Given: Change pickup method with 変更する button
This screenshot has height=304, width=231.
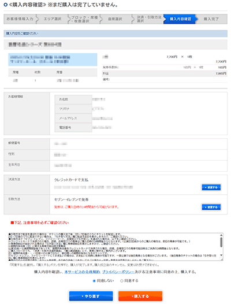Looking at the screenshot, I should (211, 207).
